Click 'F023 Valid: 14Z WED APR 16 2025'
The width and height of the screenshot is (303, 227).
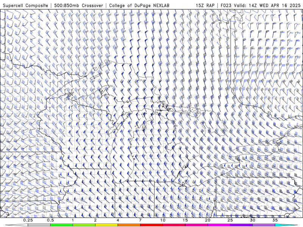[x=261, y=6]
